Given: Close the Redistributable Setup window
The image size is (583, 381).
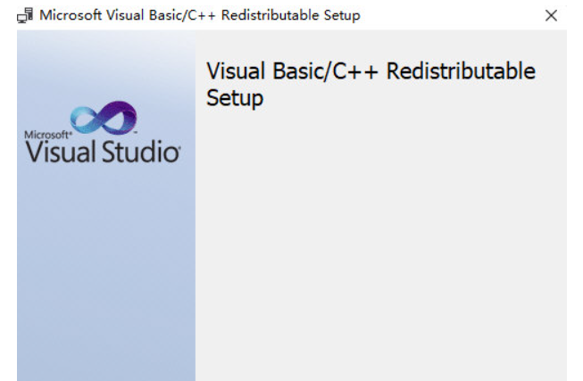Looking at the screenshot, I should pos(551,15).
